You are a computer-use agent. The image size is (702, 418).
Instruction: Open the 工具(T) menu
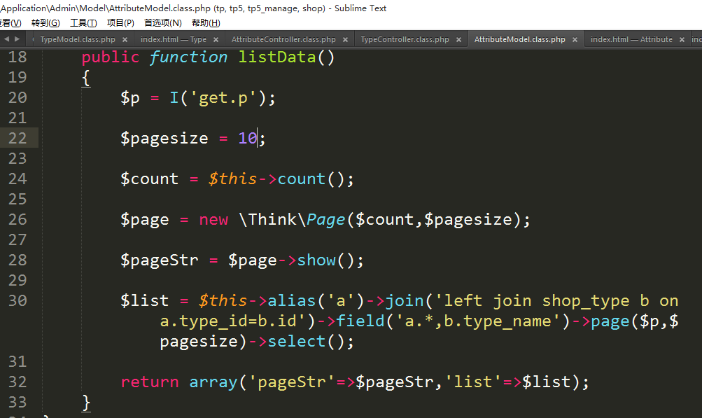[83, 23]
